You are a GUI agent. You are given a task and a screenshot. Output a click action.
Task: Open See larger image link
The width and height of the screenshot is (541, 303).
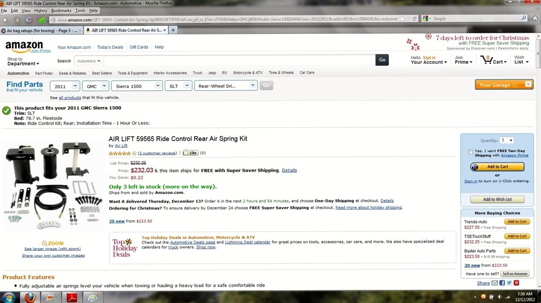point(52,249)
